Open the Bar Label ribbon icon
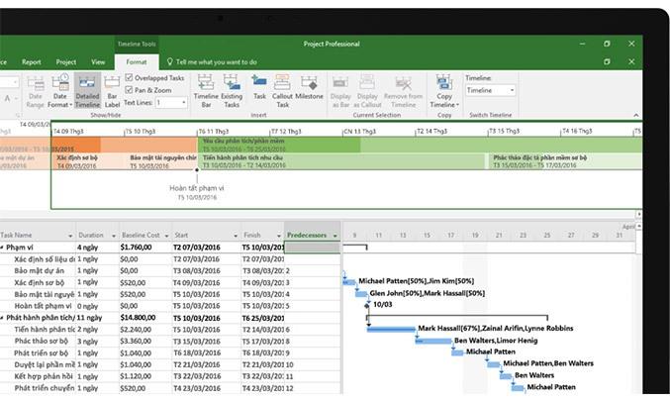Image resolution: width=670 pixels, height=402 pixels. (112, 91)
